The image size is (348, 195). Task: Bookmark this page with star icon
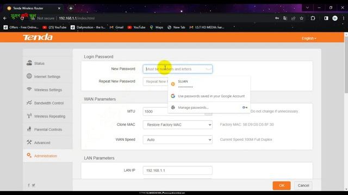point(302,18)
